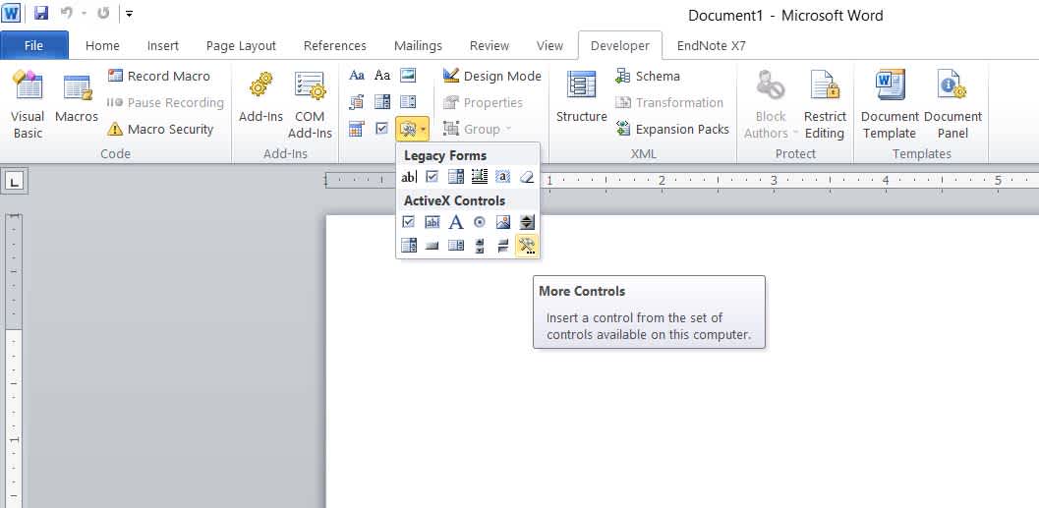
Task: Insert a Rich Text content control
Action: [357, 76]
